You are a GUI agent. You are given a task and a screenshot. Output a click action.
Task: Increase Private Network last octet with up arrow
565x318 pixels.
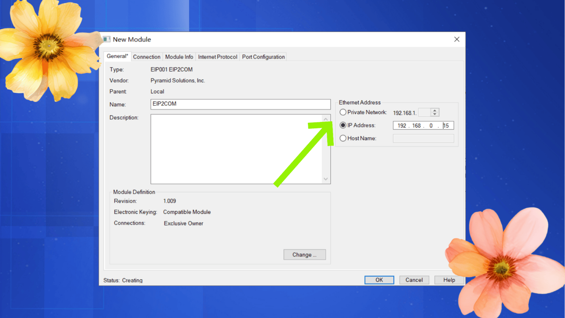click(435, 110)
